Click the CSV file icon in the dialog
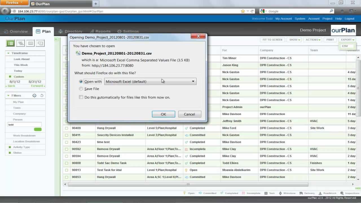 click(78, 53)
